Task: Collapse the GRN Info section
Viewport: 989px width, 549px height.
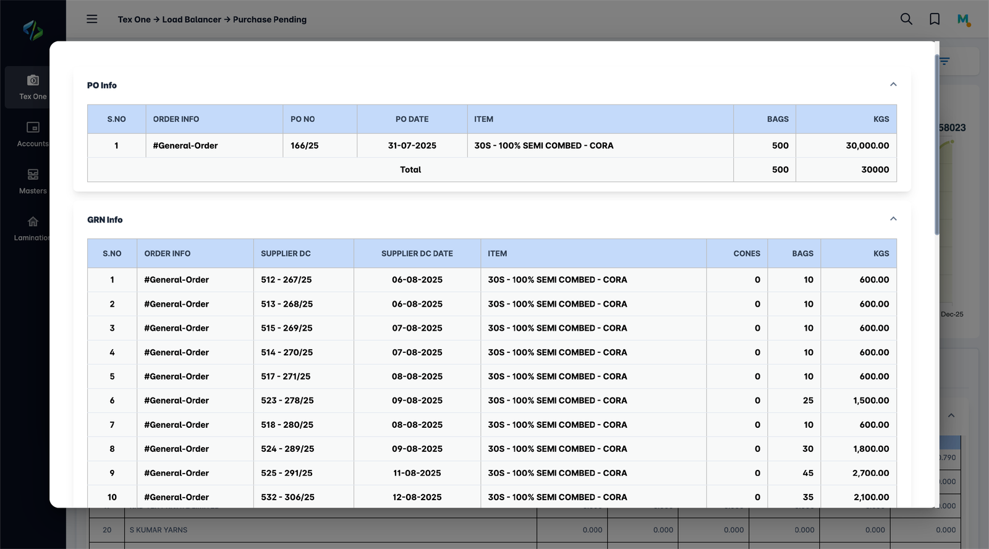Action: [893, 219]
